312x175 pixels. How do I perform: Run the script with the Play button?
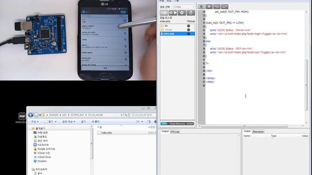coord(209,6)
